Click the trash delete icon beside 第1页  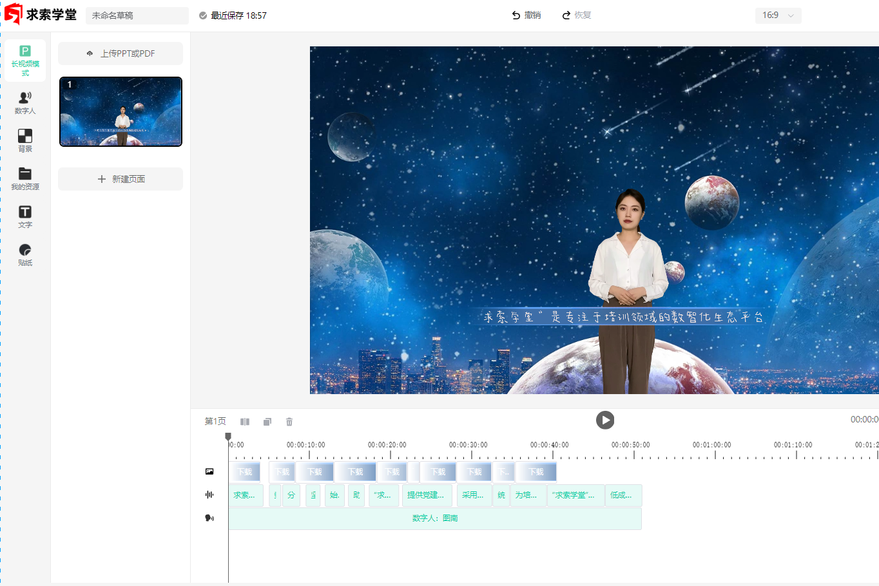(289, 422)
